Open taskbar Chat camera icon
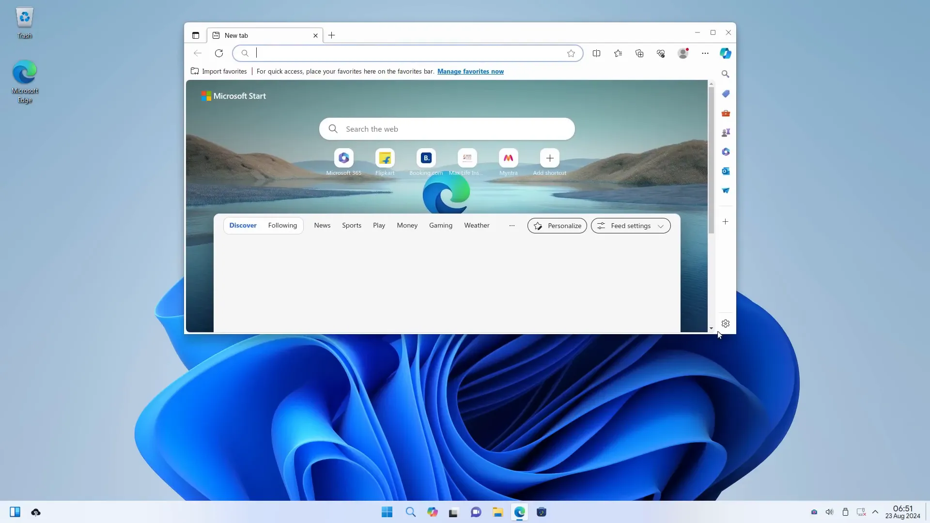 click(x=476, y=512)
